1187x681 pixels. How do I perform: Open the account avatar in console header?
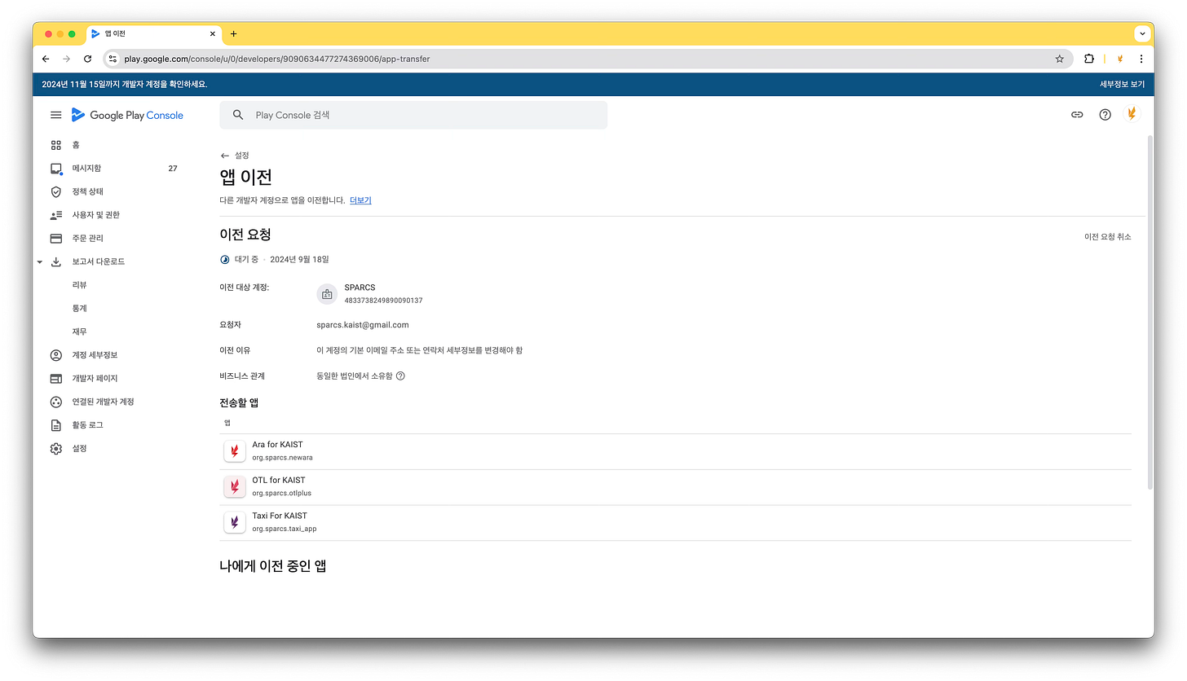click(x=1131, y=114)
